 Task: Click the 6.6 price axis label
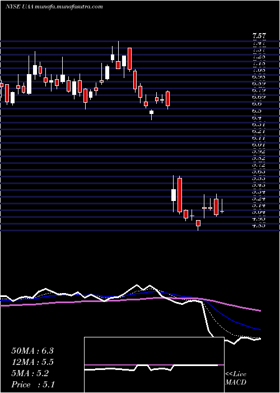pos(257,104)
